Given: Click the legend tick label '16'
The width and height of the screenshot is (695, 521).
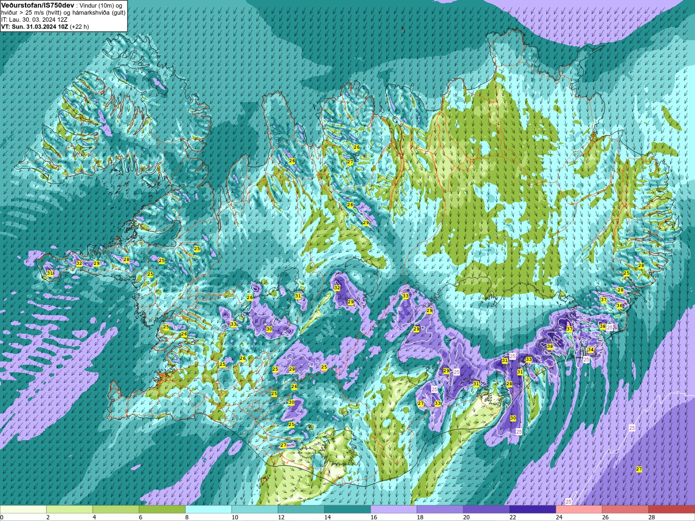Looking at the screenshot, I should point(374,517).
